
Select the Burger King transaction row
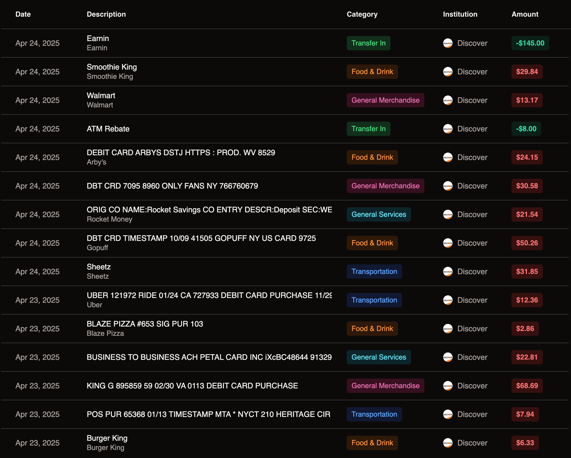pos(208,443)
